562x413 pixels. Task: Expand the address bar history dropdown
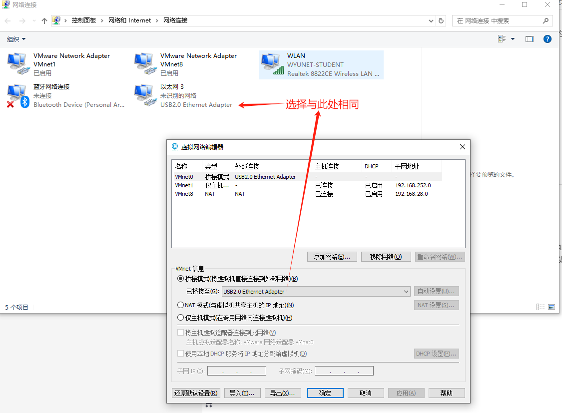[x=431, y=21]
